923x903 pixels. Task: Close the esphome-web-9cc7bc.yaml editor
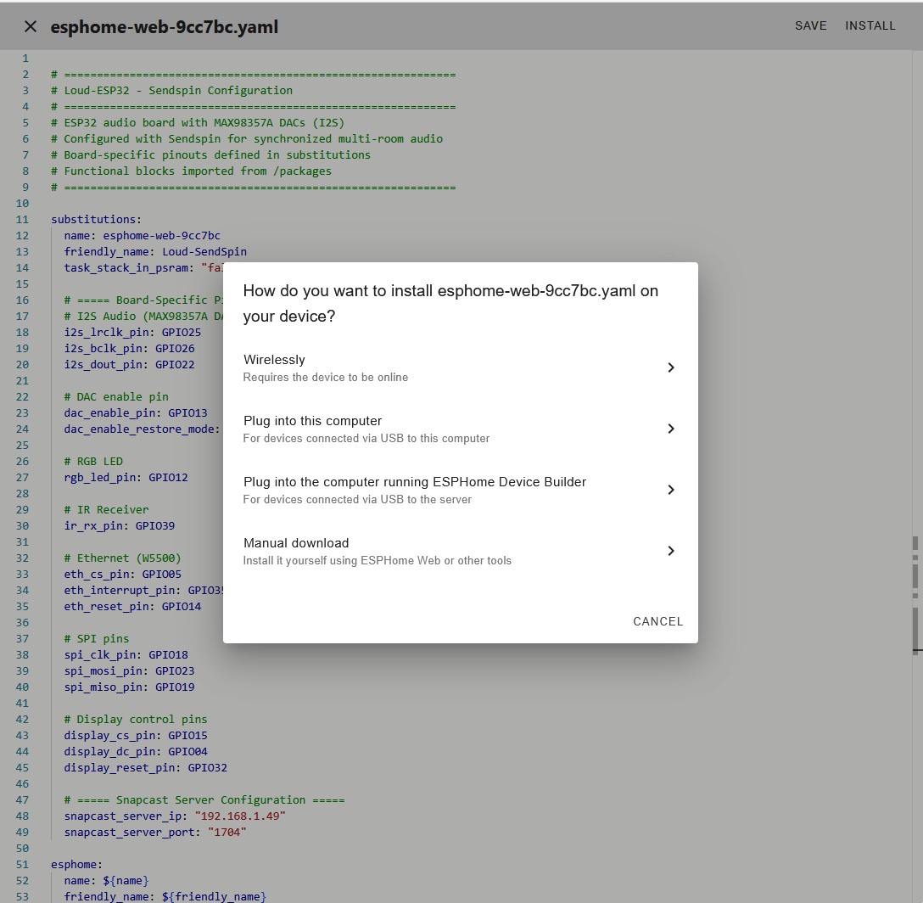tap(30, 26)
